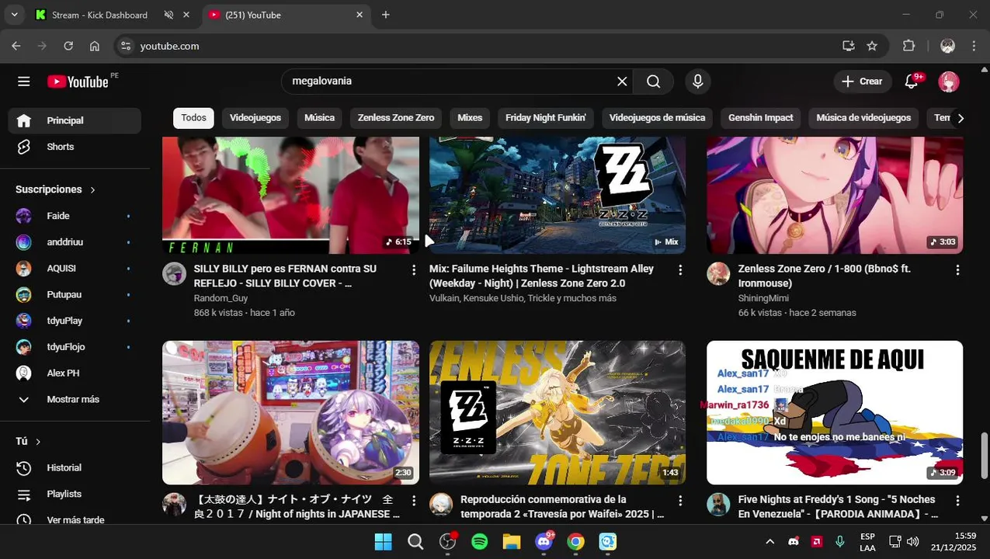The height and width of the screenshot is (559, 990).
Task: Open SILLY BILLY pero es FERNAN title
Action: 285,276
